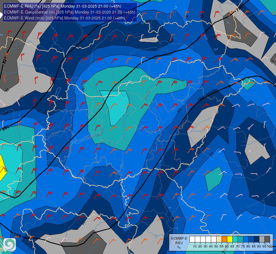Click the '100' value on the legend scale

click(270, 246)
